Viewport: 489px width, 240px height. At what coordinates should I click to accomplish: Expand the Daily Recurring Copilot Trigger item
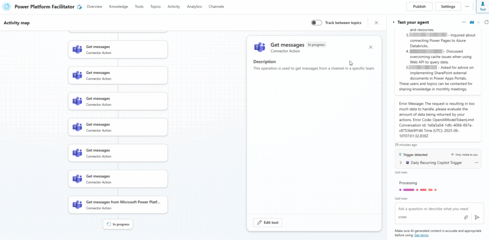(401, 163)
